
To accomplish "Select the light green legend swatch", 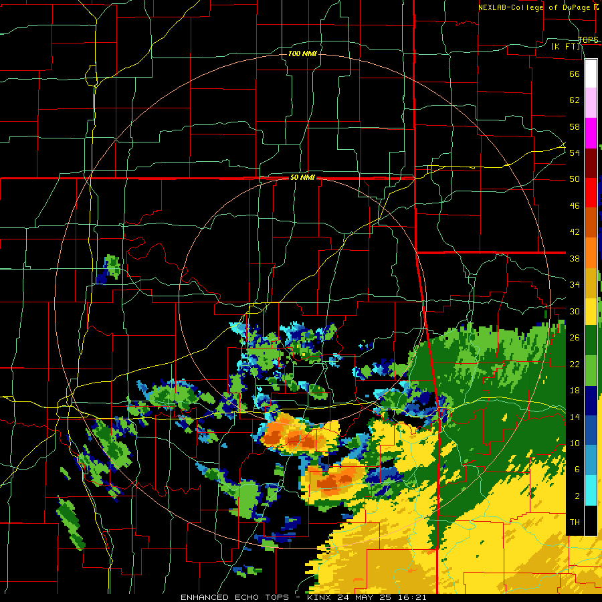I will (x=591, y=371).
